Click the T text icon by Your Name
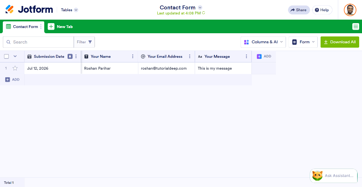Viewport: 362px width, 187px height. click(x=86, y=56)
